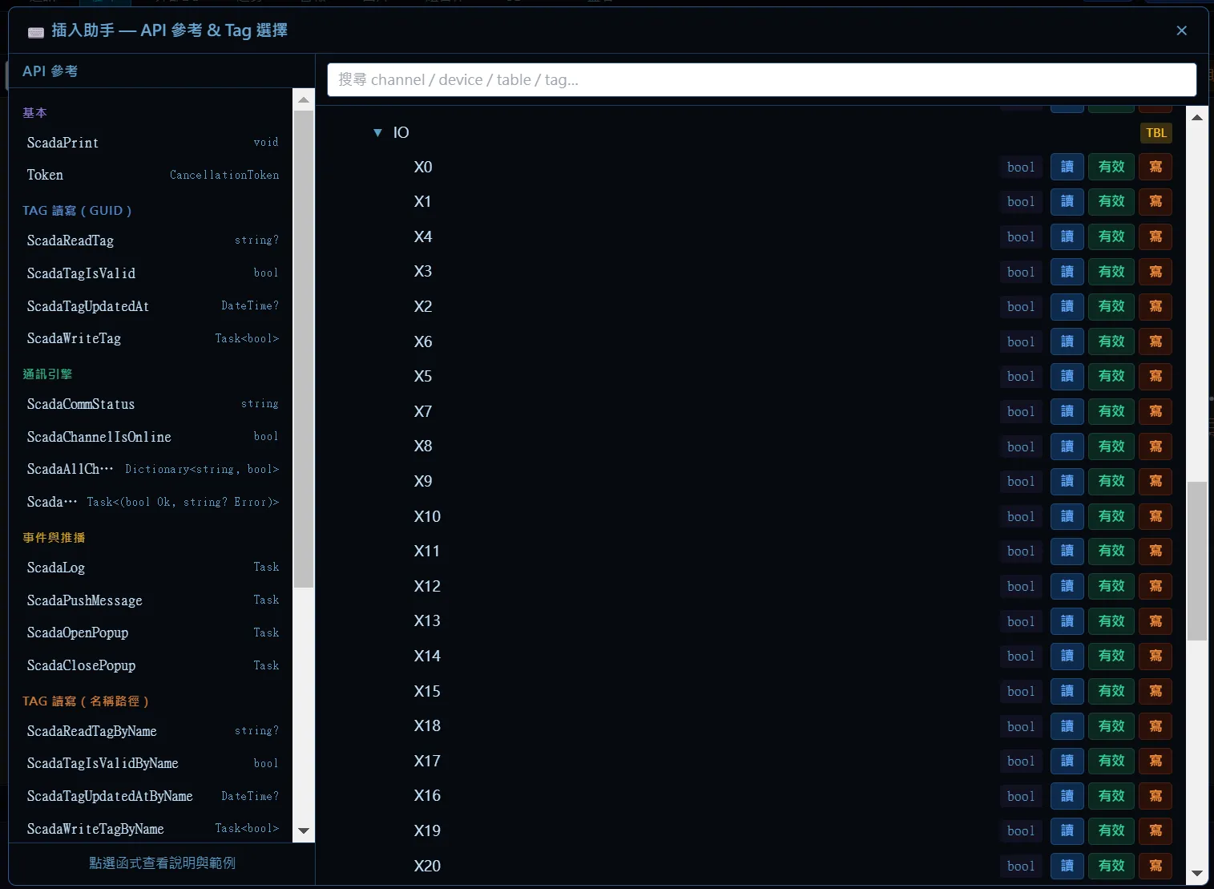
Task: Select the ScadaPrint function
Action: (x=152, y=143)
